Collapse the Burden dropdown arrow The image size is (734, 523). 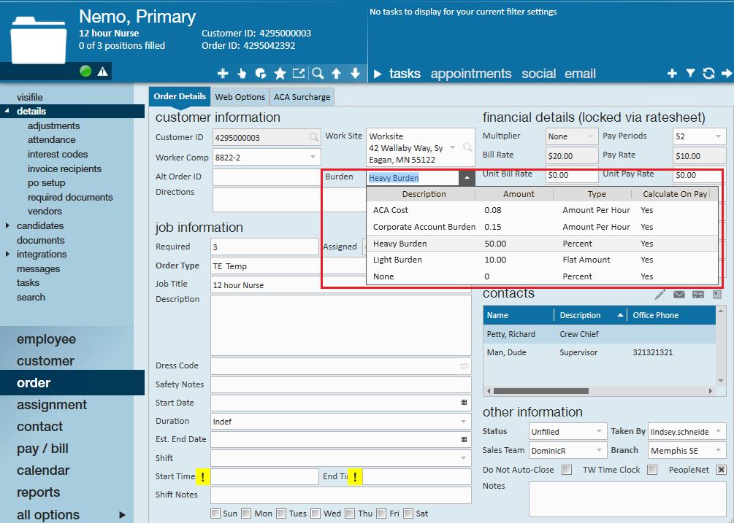pos(467,177)
